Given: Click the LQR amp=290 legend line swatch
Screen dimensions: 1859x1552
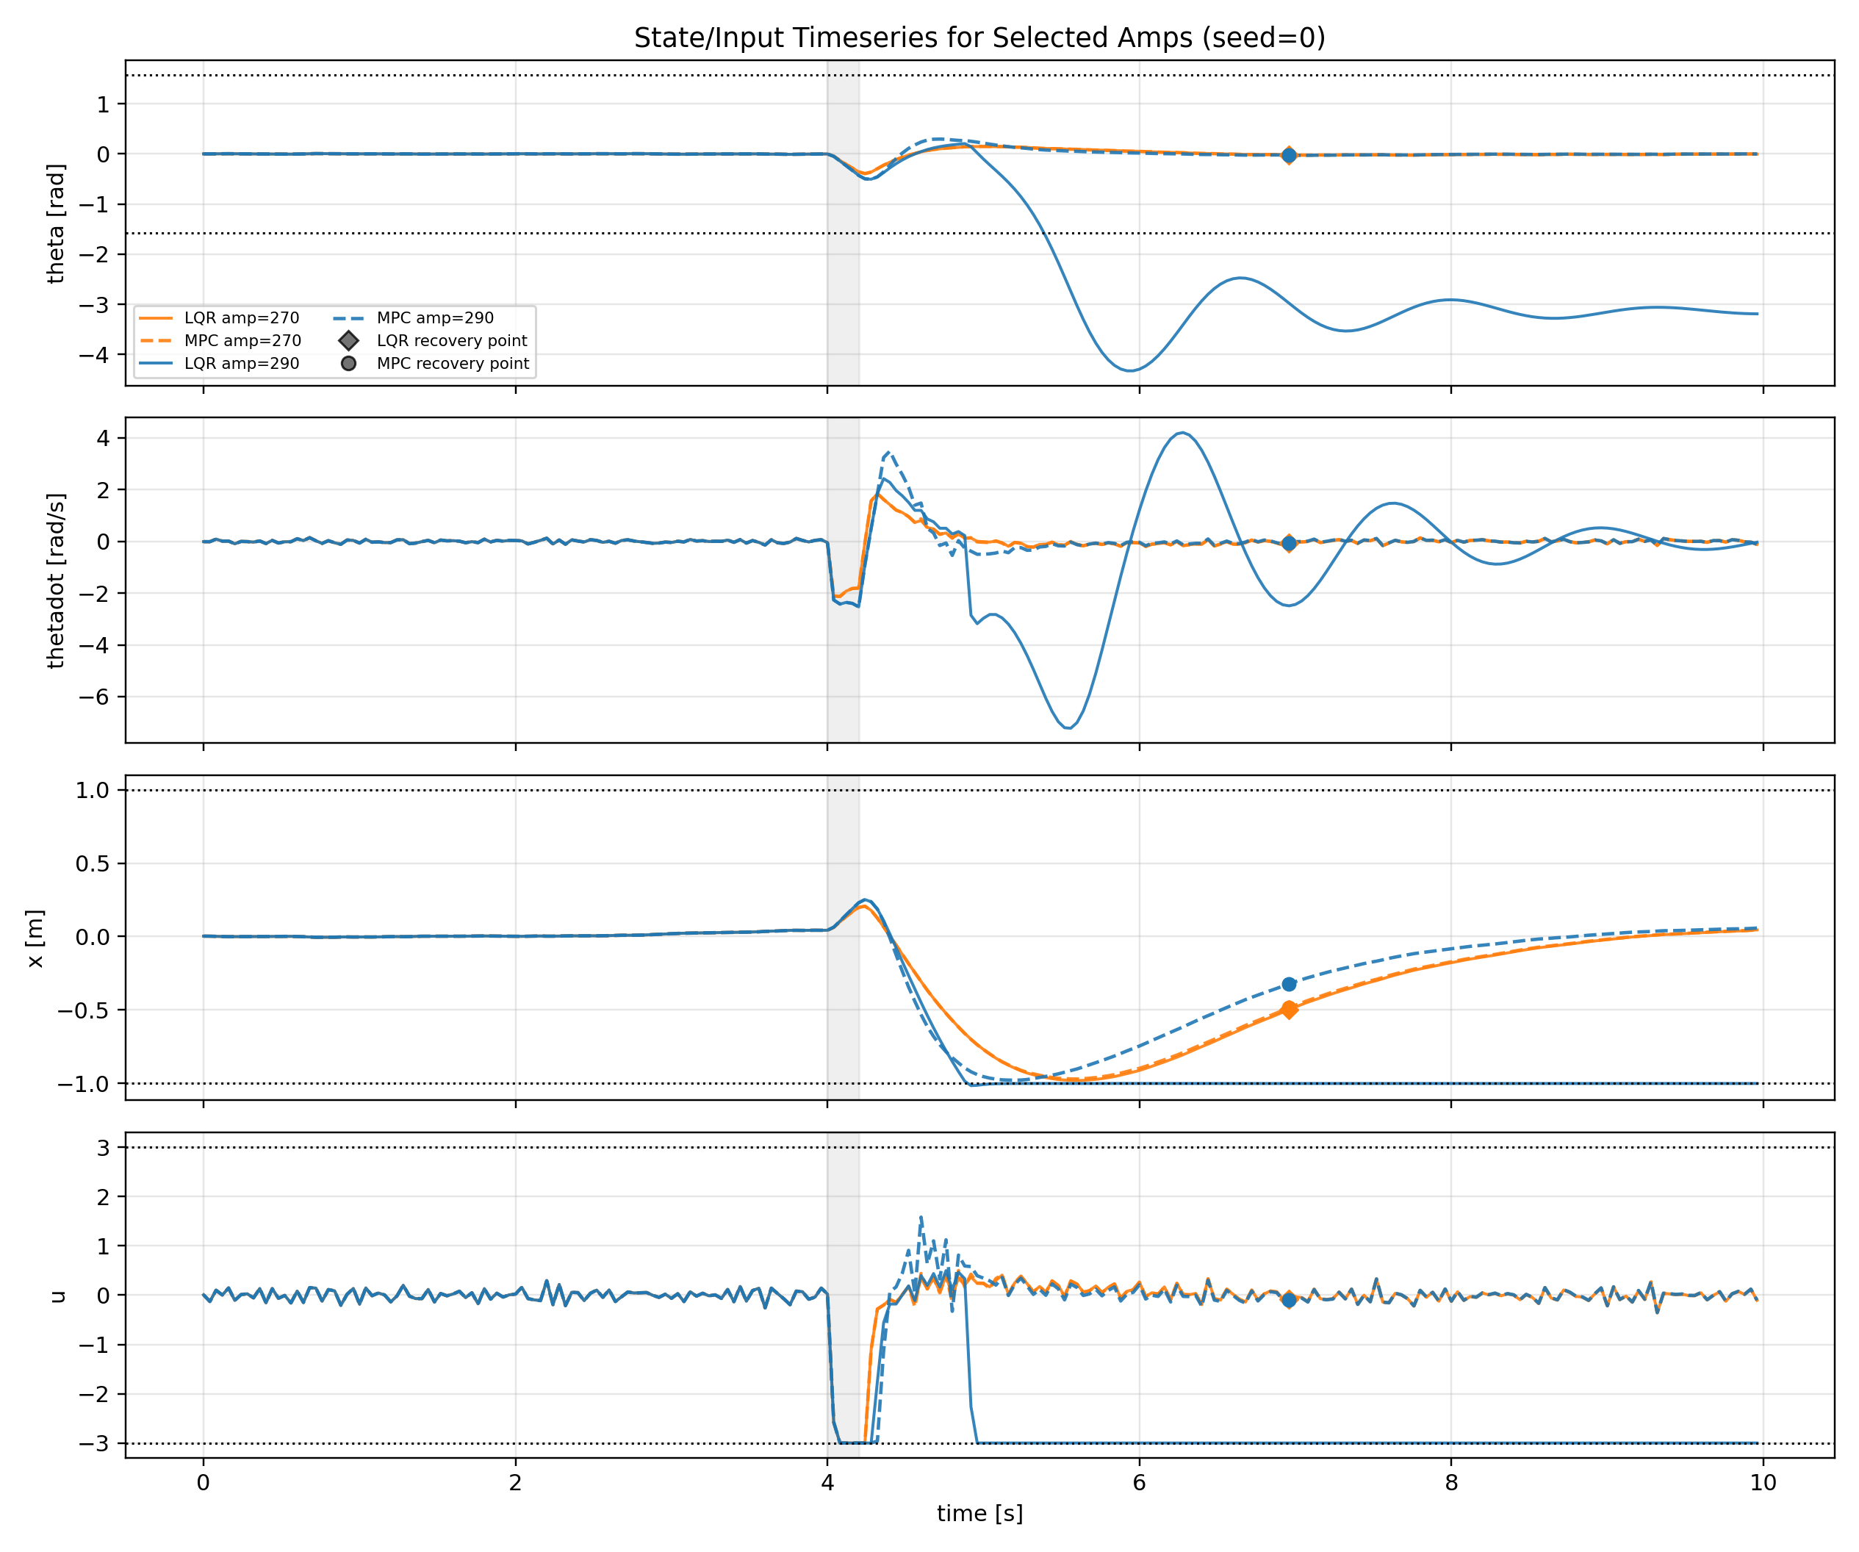Looking at the screenshot, I should pyautogui.click(x=156, y=364).
